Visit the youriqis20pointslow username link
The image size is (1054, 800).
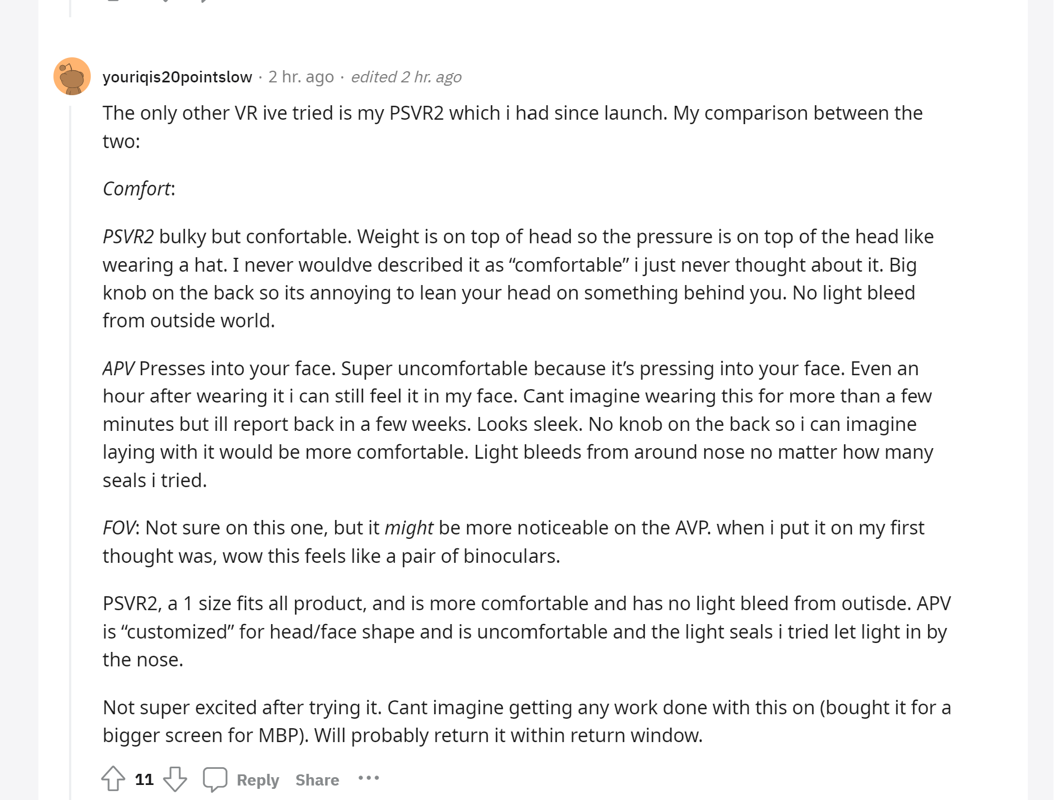(177, 77)
